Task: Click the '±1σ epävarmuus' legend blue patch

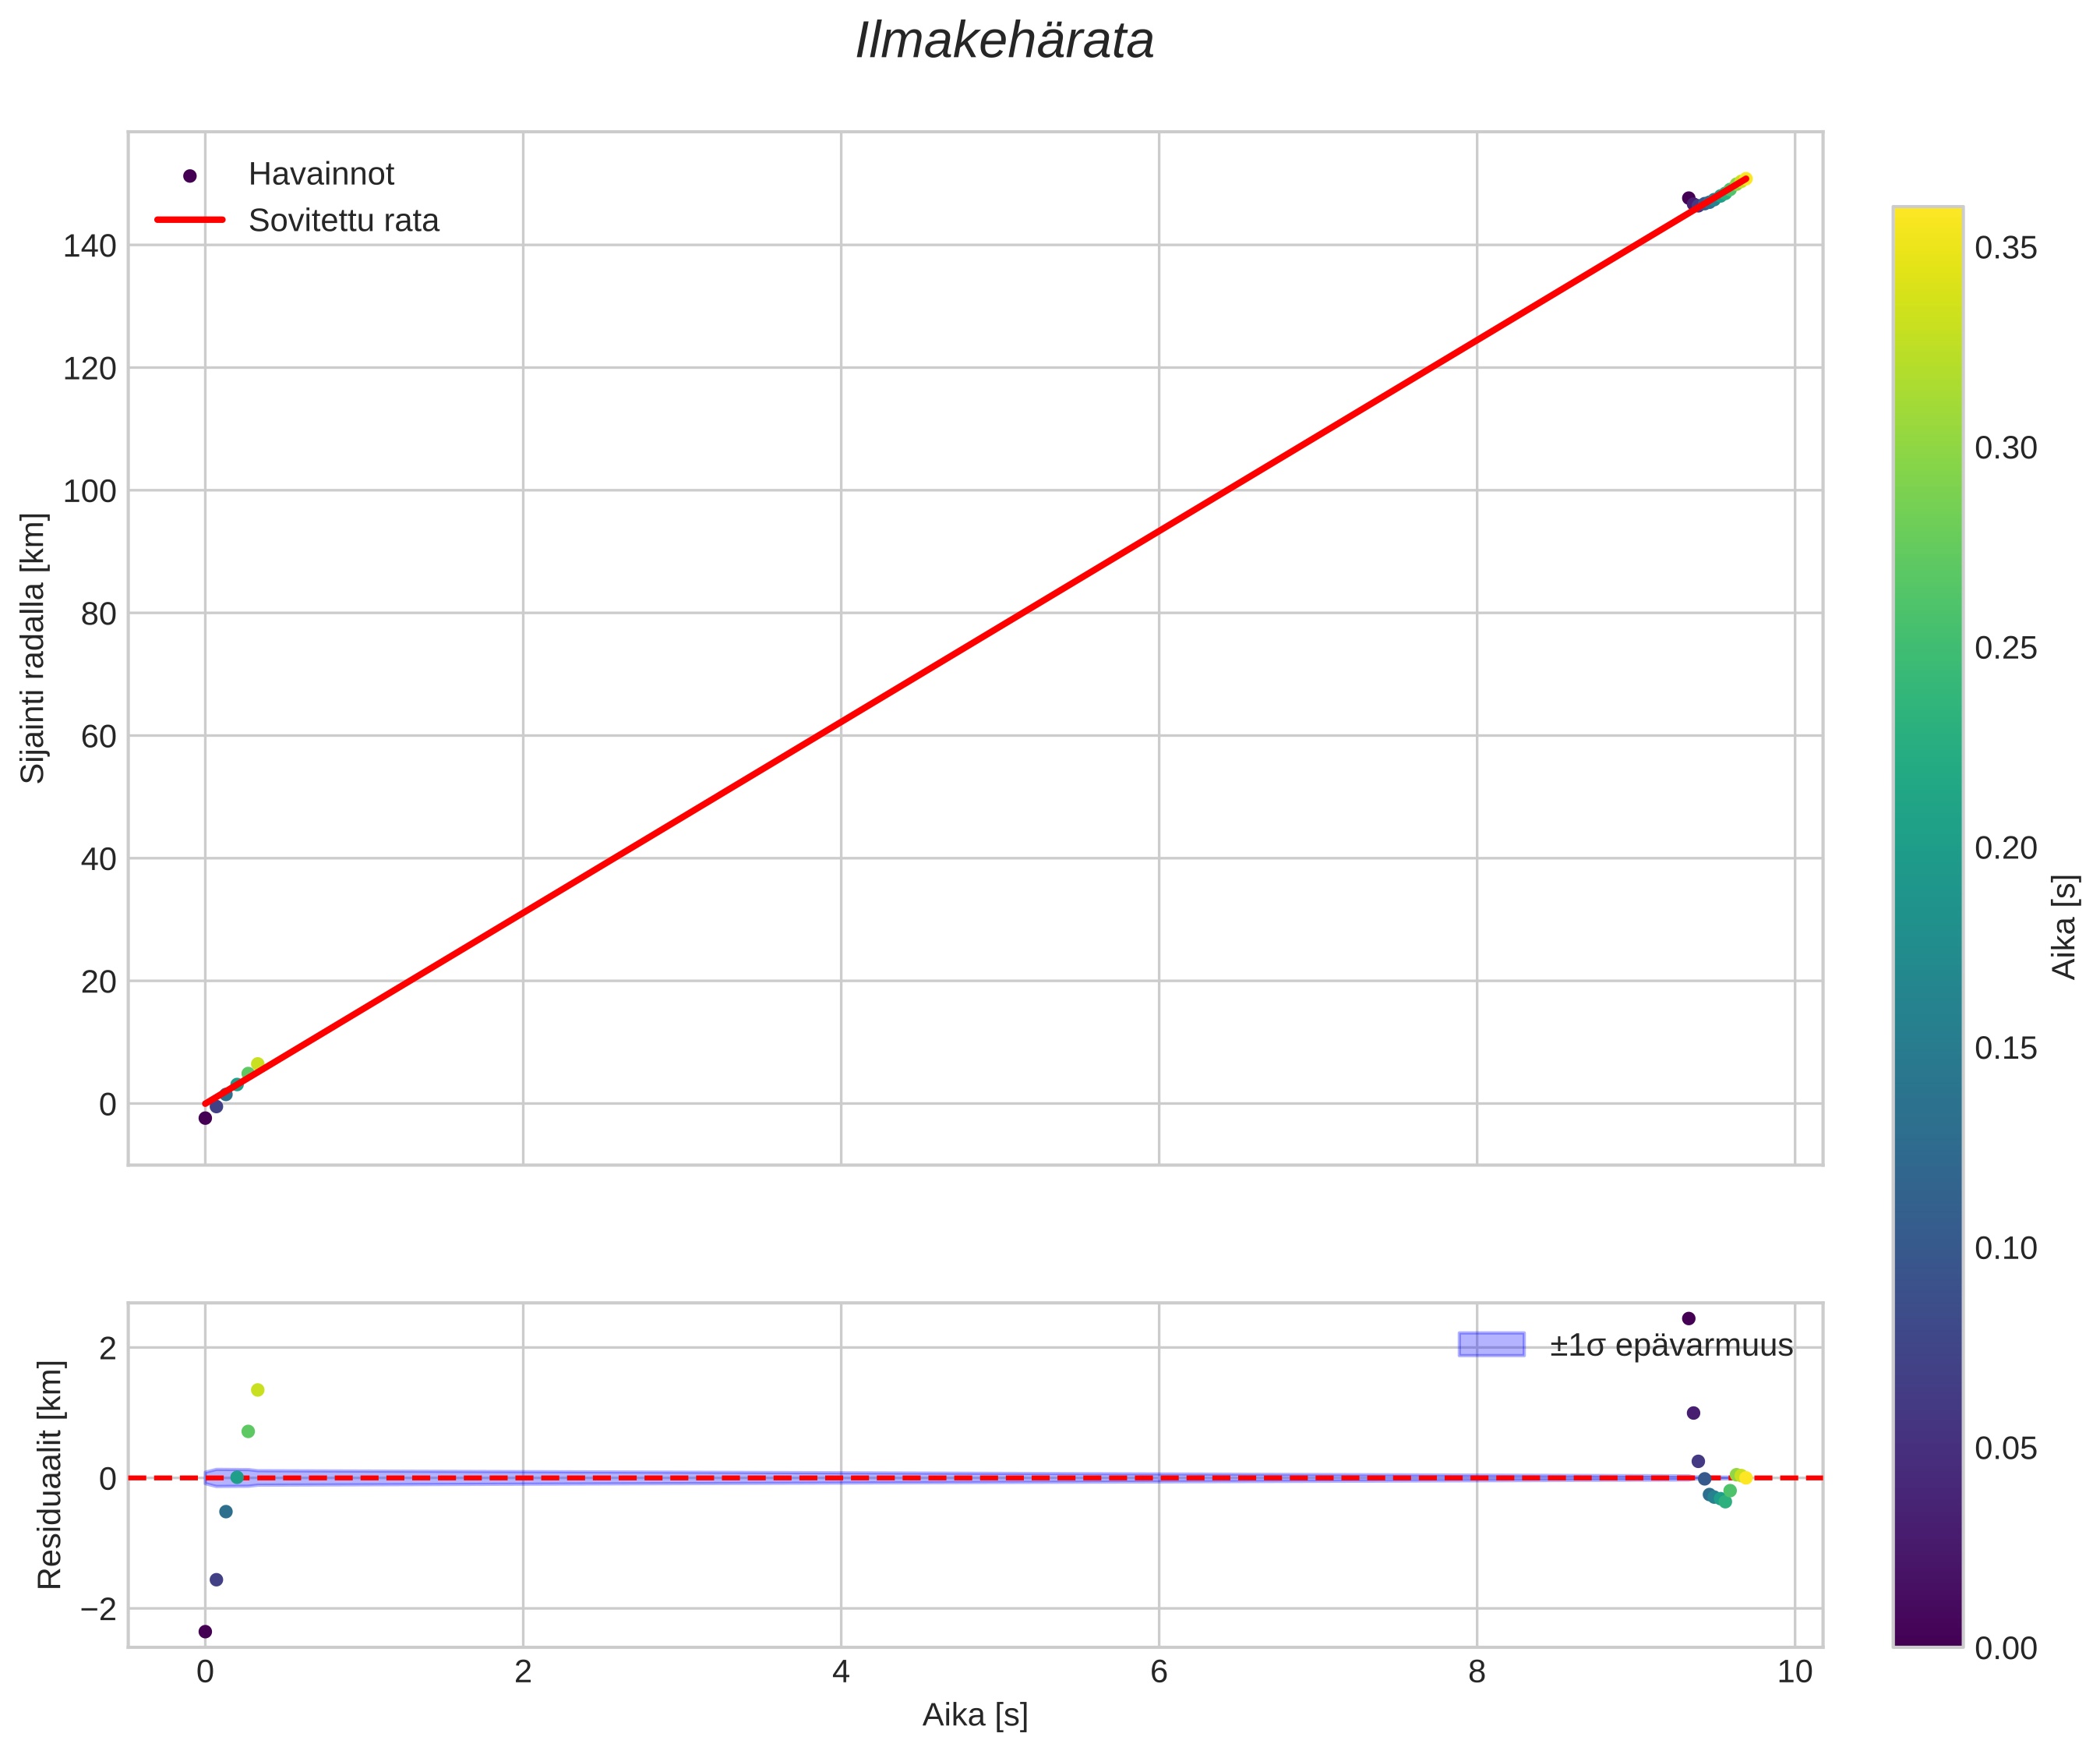Action: [x=1491, y=1345]
